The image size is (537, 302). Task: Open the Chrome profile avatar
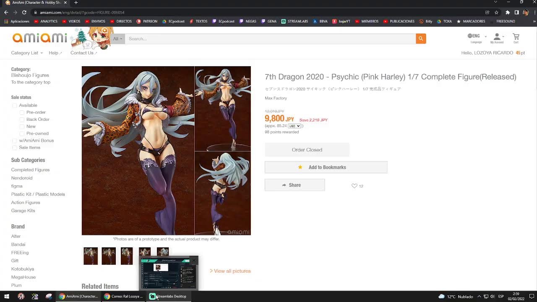(526, 12)
